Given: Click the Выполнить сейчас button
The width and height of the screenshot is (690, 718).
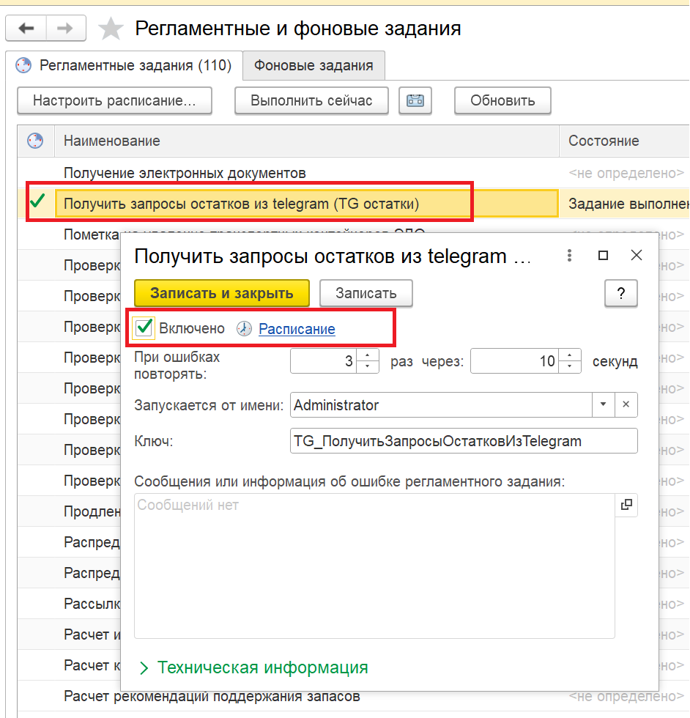Looking at the screenshot, I should click(311, 100).
